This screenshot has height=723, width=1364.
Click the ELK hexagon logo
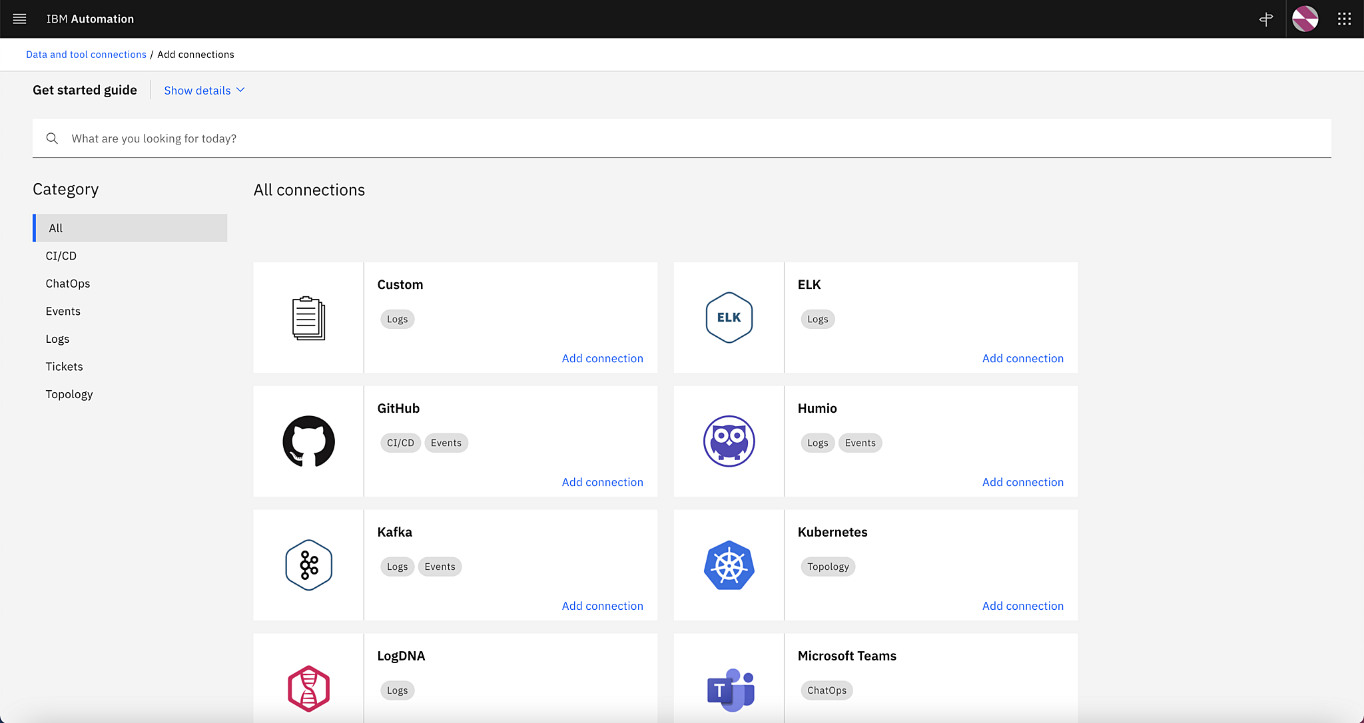coord(729,318)
